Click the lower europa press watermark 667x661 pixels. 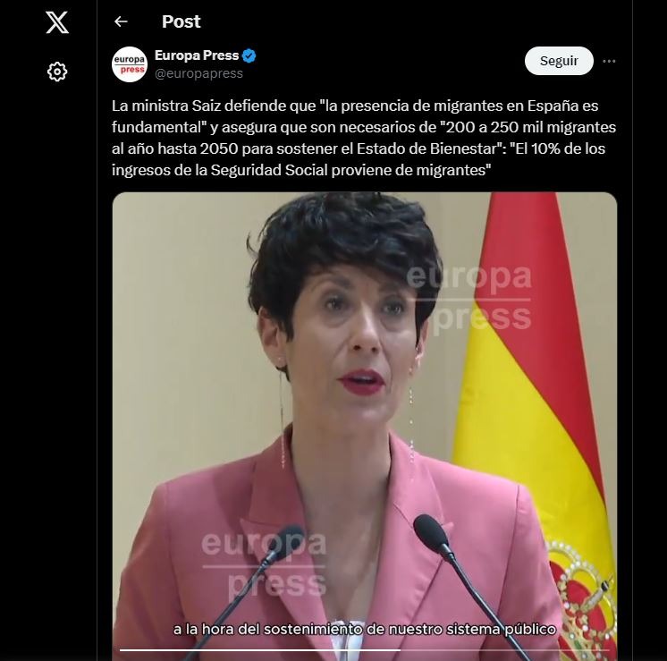click(264, 564)
